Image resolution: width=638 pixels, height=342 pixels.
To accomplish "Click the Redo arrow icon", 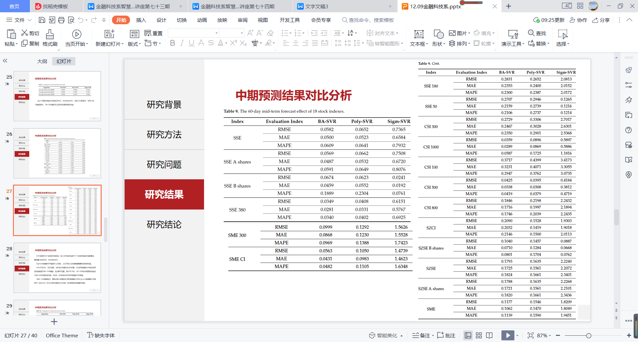I will 94,20.
